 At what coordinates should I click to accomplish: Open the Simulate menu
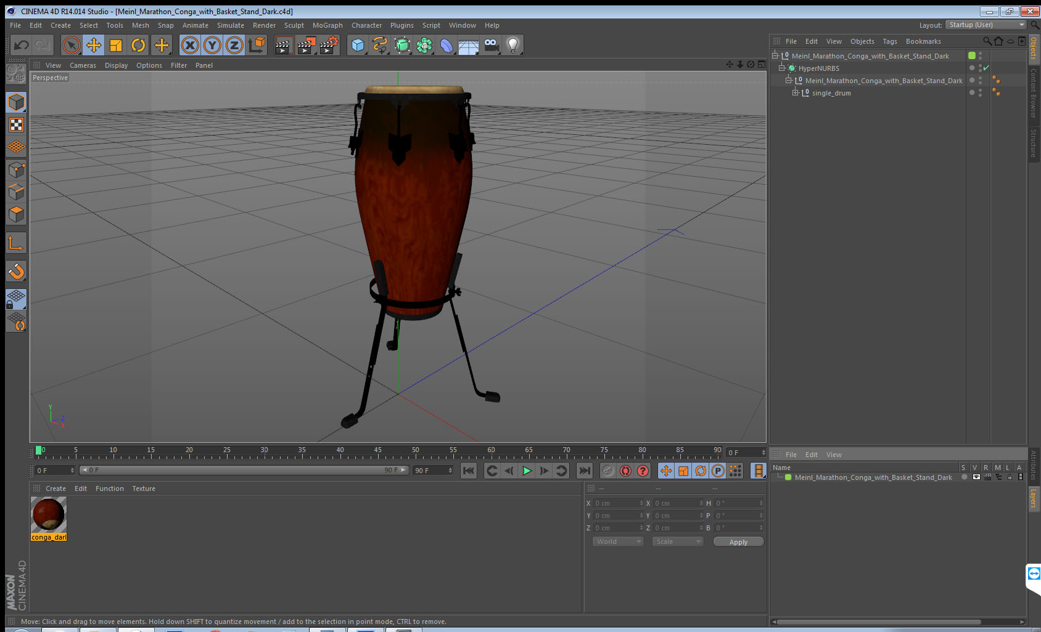(x=231, y=25)
